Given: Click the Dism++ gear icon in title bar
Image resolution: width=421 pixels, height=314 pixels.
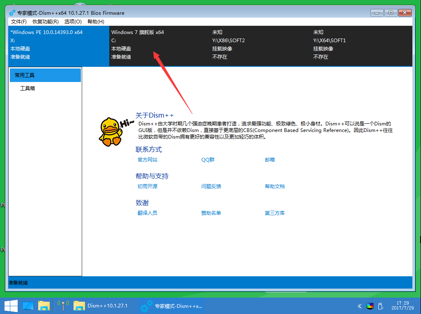Looking at the screenshot, I should (x=12, y=13).
